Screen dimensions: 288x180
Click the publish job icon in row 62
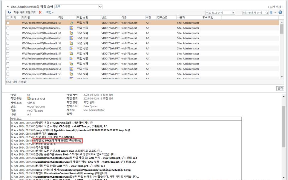pos(71,28)
